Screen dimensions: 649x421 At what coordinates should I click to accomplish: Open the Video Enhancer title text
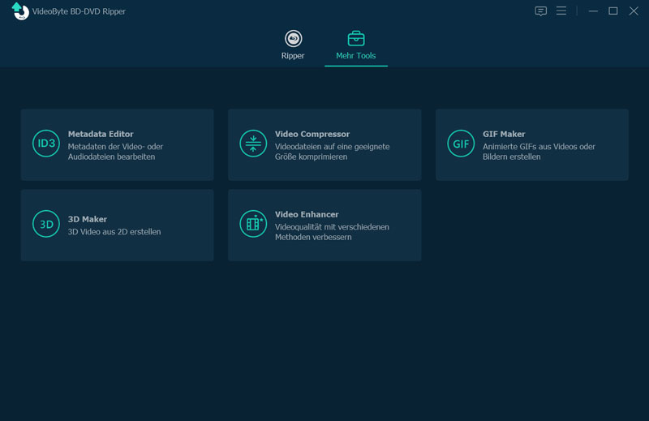coord(307,214)
